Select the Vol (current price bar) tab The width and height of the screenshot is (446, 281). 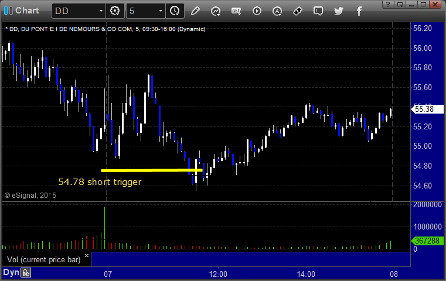44,260
